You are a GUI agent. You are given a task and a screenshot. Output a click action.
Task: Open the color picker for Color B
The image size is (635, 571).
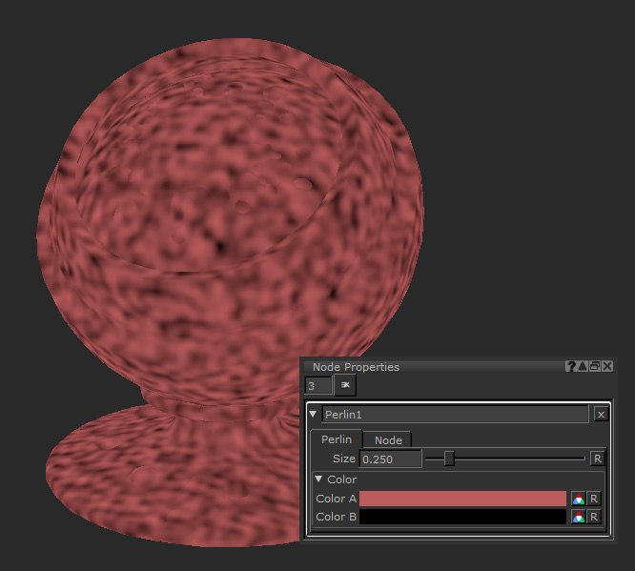(x=578, y=517)
